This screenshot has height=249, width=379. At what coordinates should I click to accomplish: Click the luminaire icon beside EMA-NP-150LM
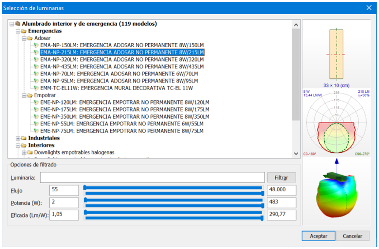(x=37, y=45)
